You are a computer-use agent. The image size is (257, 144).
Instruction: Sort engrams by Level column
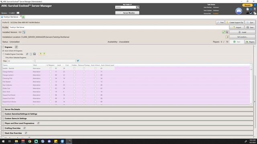click(x=59, y=65)
